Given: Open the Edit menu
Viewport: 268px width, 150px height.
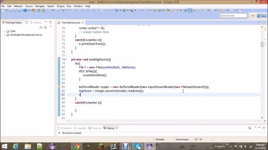Looking at the screenshot, I should coord(9,6).
